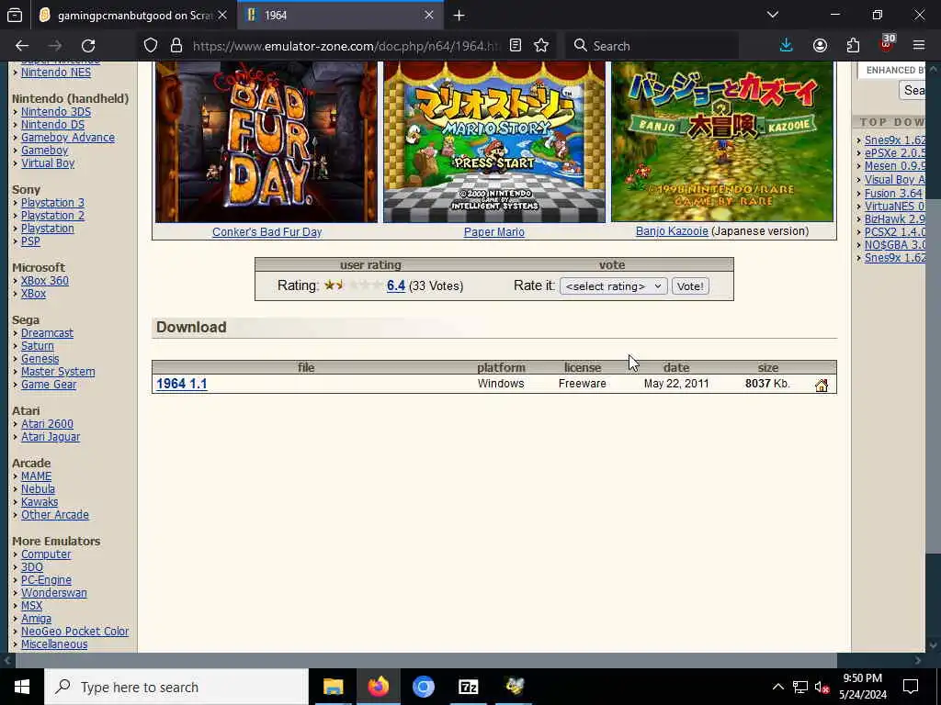
Task: Open the network tray icon
Action: [800, 687]
